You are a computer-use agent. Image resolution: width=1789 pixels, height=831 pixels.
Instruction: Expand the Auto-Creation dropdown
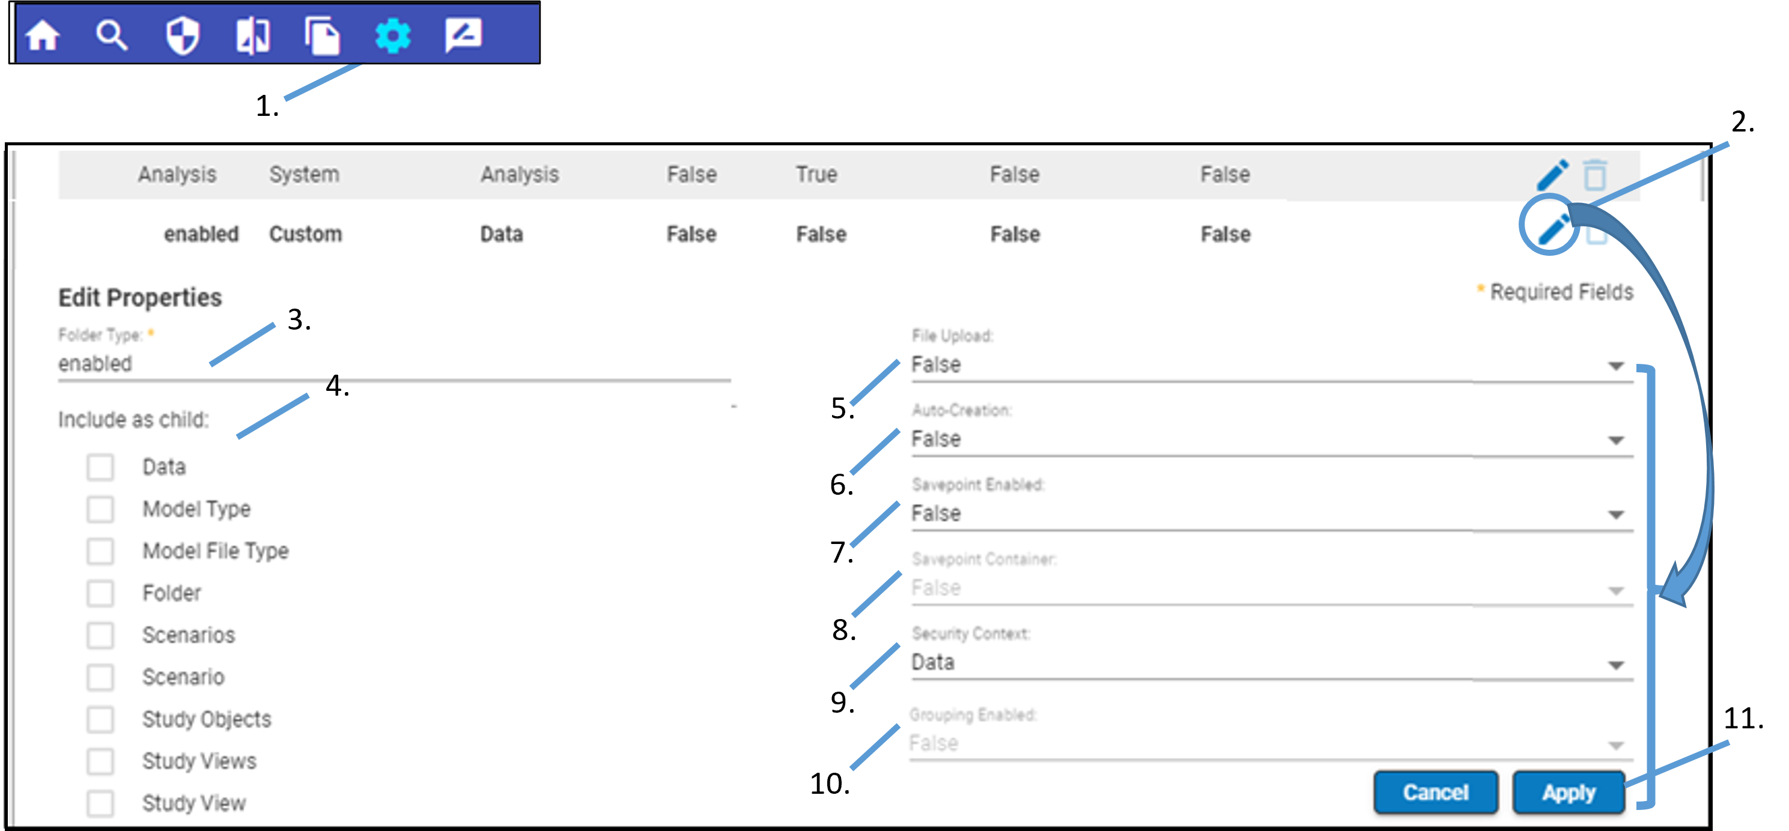pos(1271,440)
